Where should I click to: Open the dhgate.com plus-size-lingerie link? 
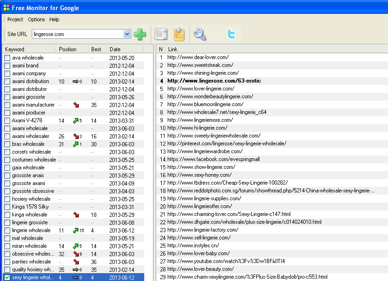[244, 222]
